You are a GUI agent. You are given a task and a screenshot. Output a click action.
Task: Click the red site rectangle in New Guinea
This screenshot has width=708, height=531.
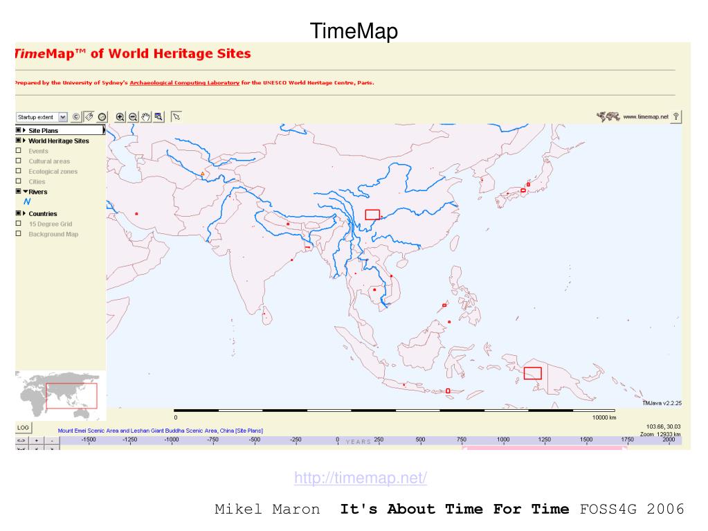tap(532, 373)
